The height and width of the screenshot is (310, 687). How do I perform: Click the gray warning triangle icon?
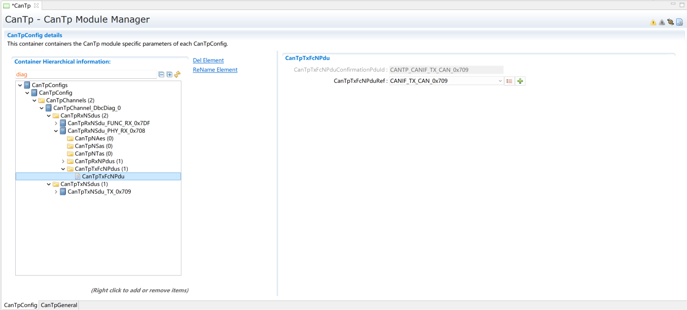click(662, 22)
